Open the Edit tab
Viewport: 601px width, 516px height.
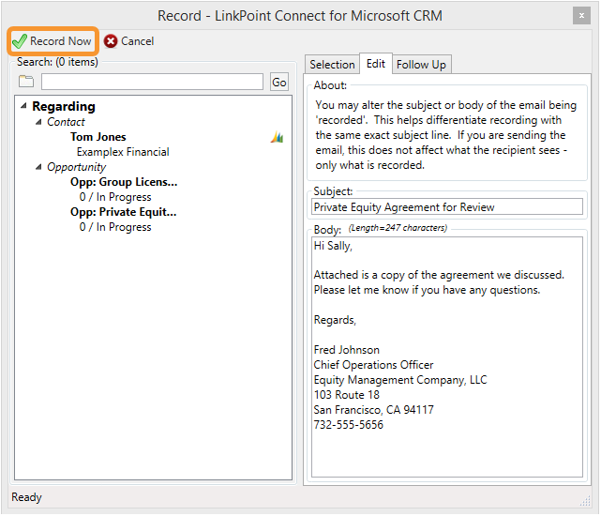coord(376,63)
